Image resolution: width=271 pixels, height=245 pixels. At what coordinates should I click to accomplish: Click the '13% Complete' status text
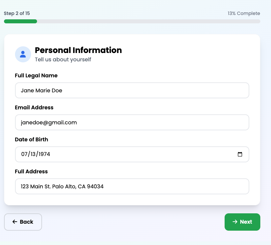click(244, 13)
